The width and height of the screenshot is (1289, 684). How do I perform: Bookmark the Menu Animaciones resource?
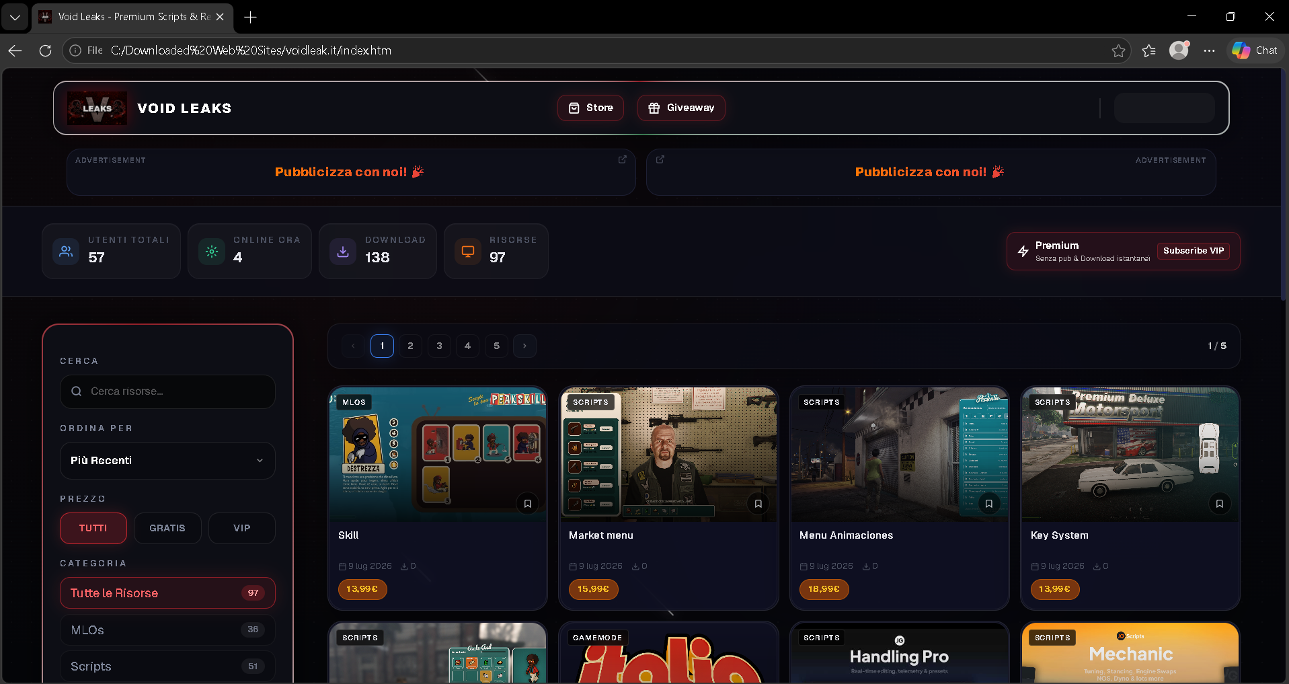pyautogui.click(x=989, y=504)
